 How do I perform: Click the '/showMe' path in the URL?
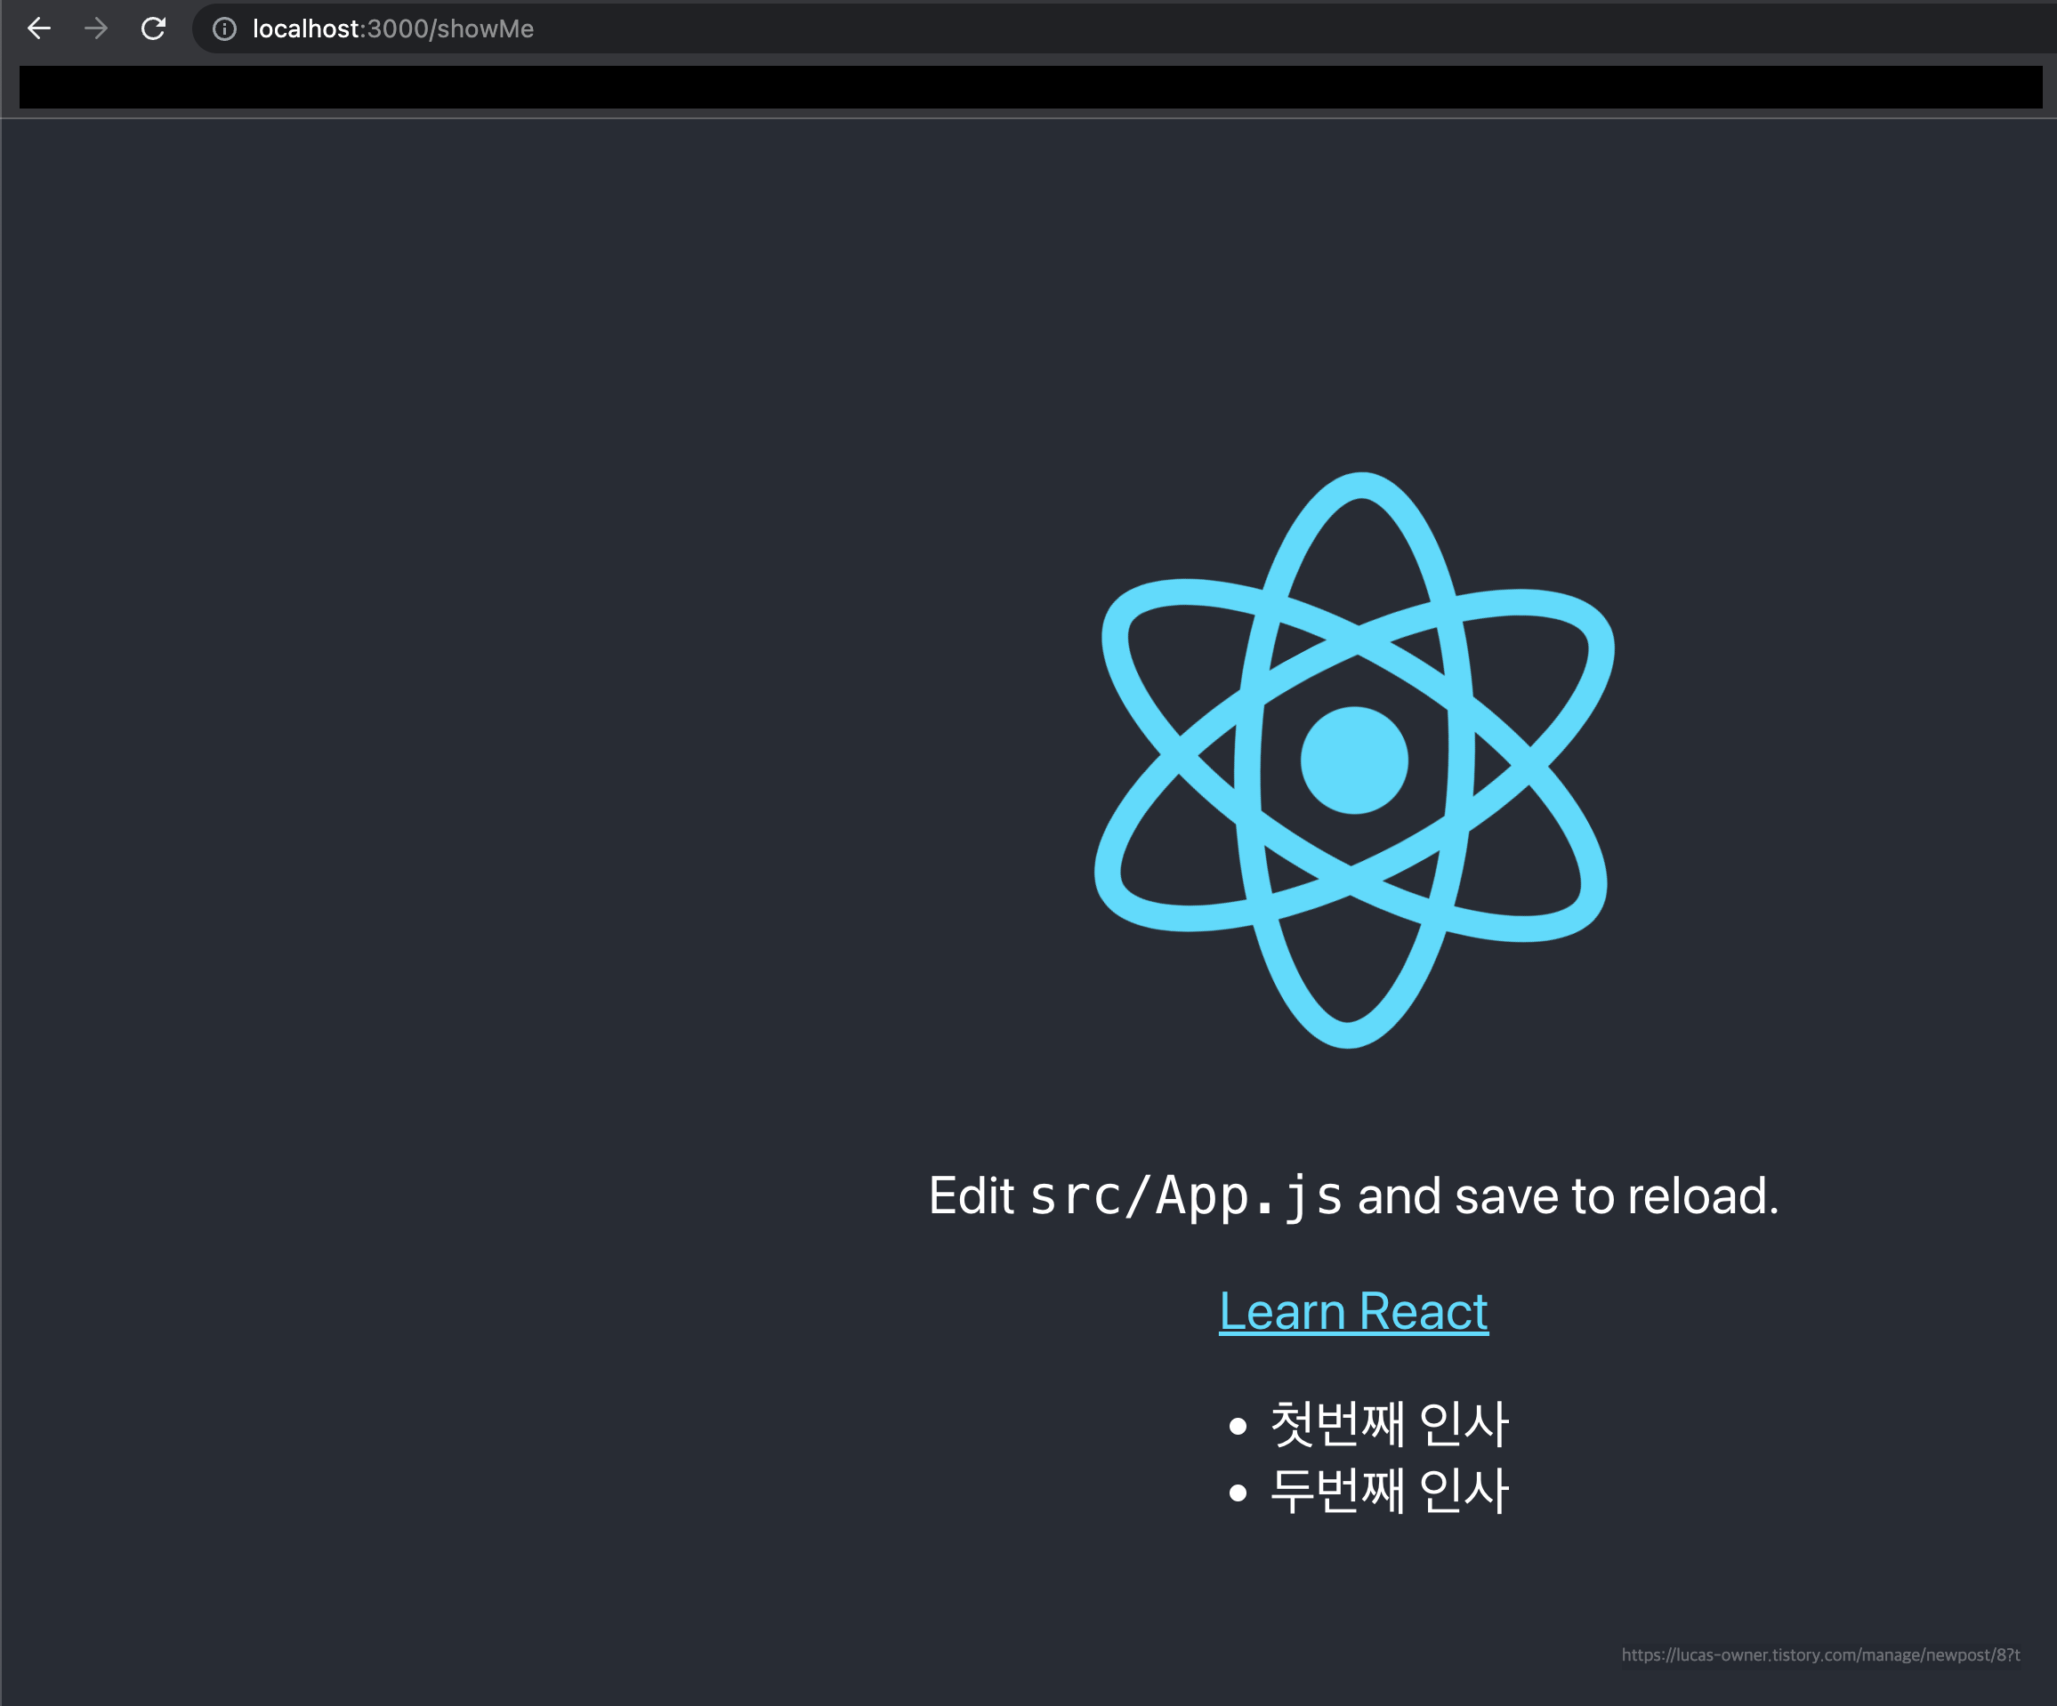(482, 29)
